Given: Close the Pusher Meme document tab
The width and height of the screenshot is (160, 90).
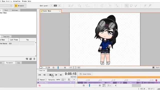Looking at the screenshot, I should click(60, 11).
